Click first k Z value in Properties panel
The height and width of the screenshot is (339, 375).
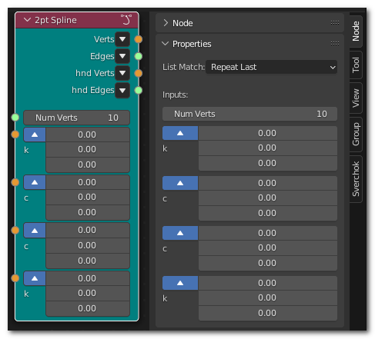point(268,163)
